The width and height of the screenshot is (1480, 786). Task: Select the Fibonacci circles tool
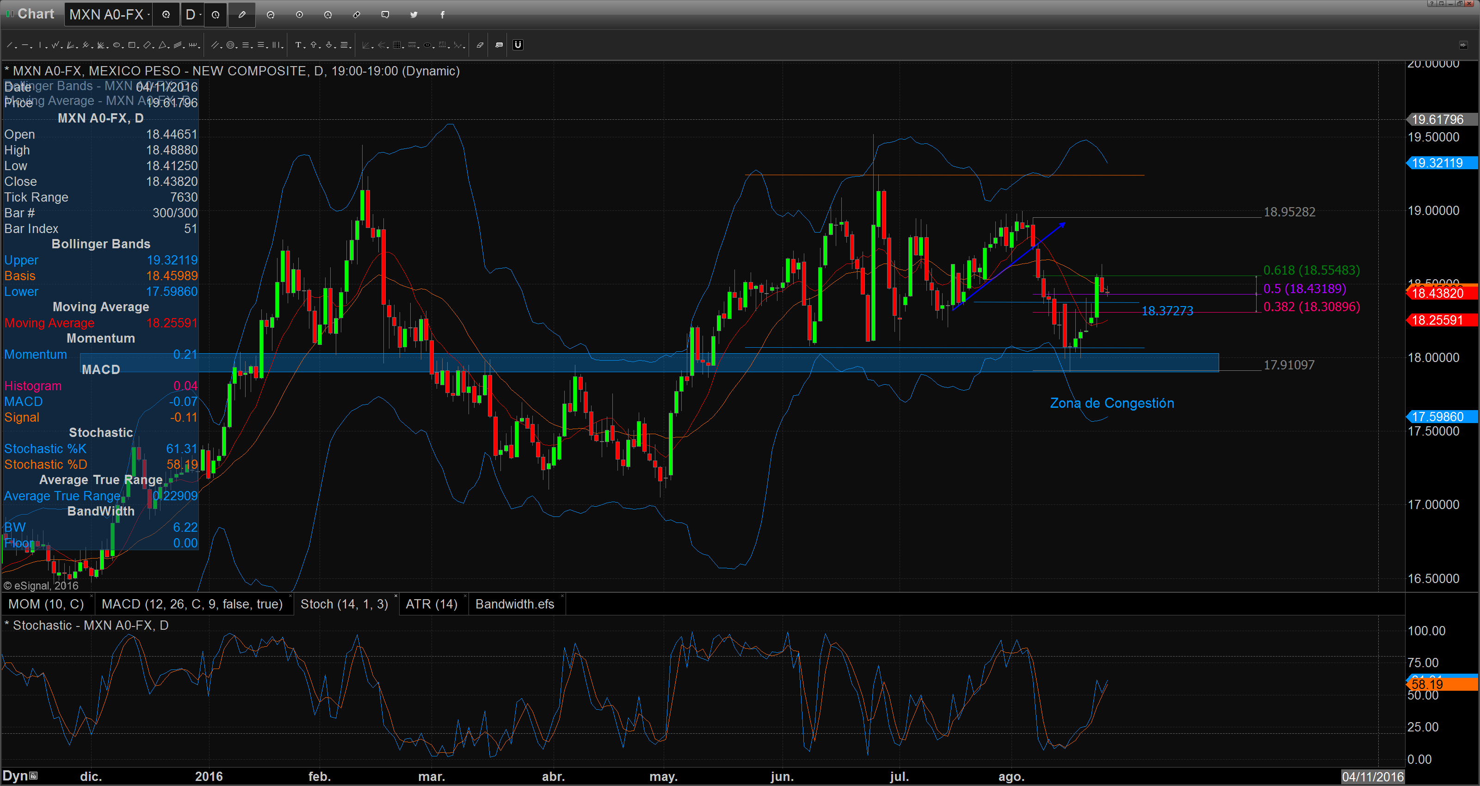point(230,45)
